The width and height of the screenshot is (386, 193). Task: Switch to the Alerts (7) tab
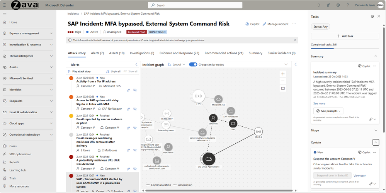(97, 53)
